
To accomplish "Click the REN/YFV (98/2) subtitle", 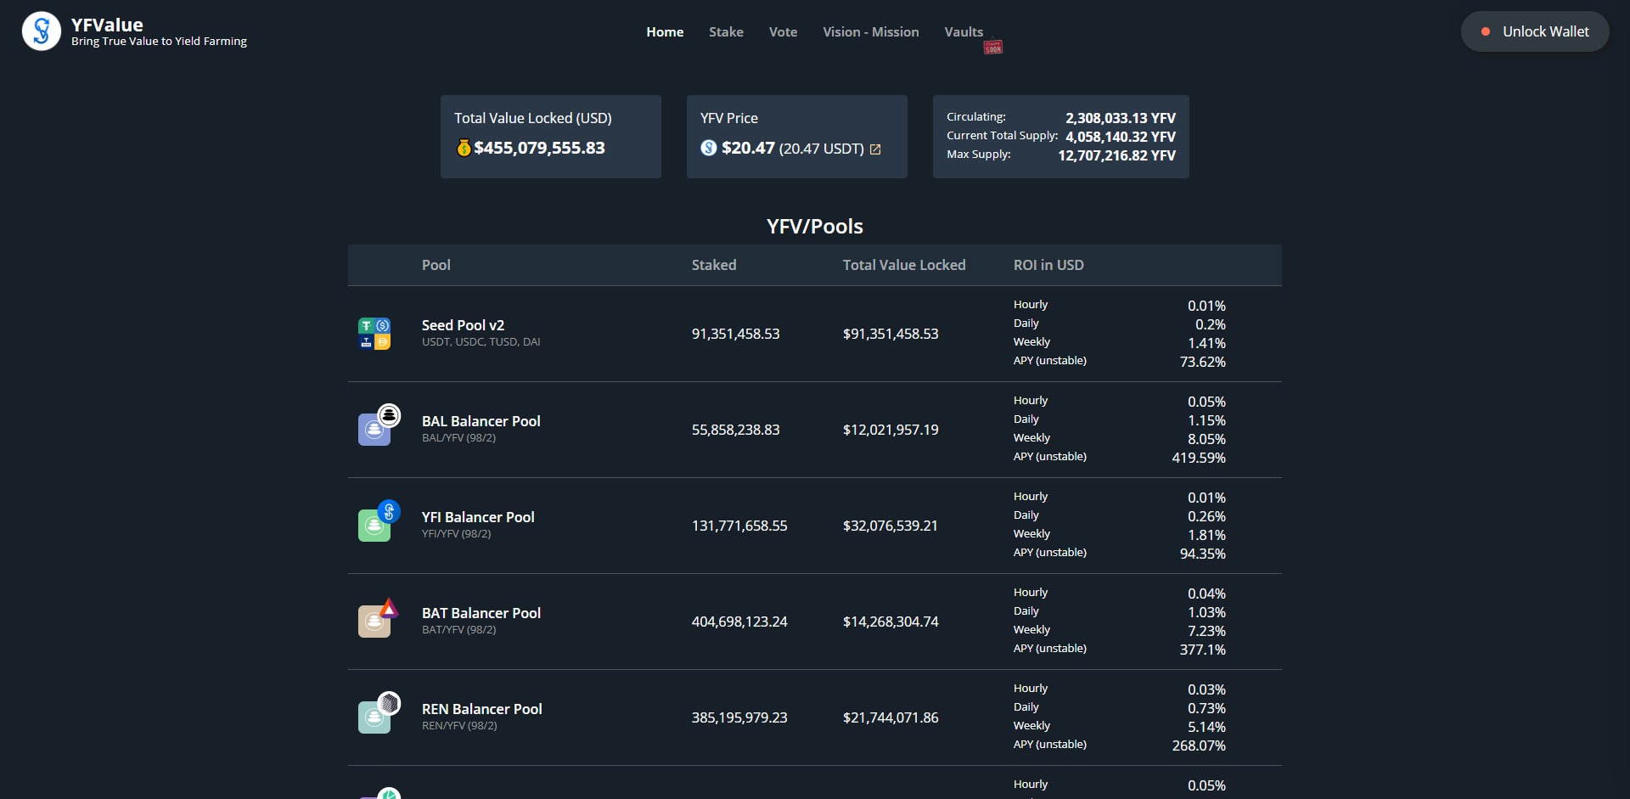I will 459,726.
